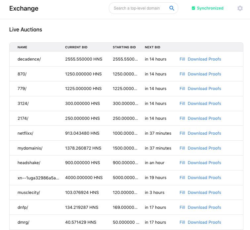250x230 pixels.
Task: Click the 'in 3 hours' next bid cell
Action: [x=154, y=192]
